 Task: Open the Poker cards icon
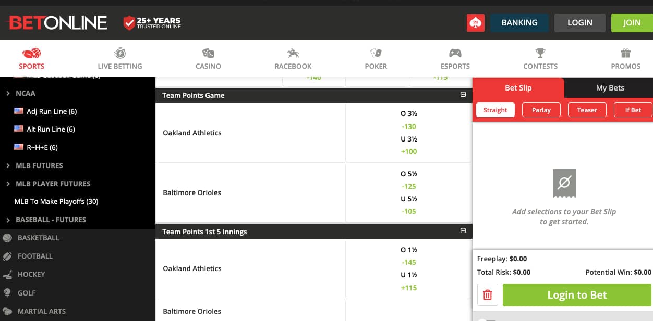(x=376, y=53)
